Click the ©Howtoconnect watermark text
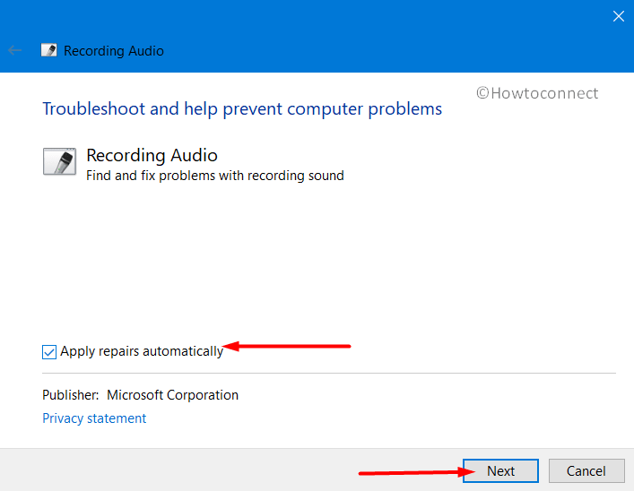Image resolution: width=634 pixels, height=491 pixels. click(537, 93)
